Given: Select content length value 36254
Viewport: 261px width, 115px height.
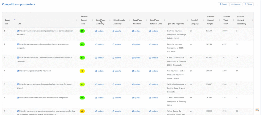Looking at the screenshot, I should pyautogui.click(x=209, y=44).
